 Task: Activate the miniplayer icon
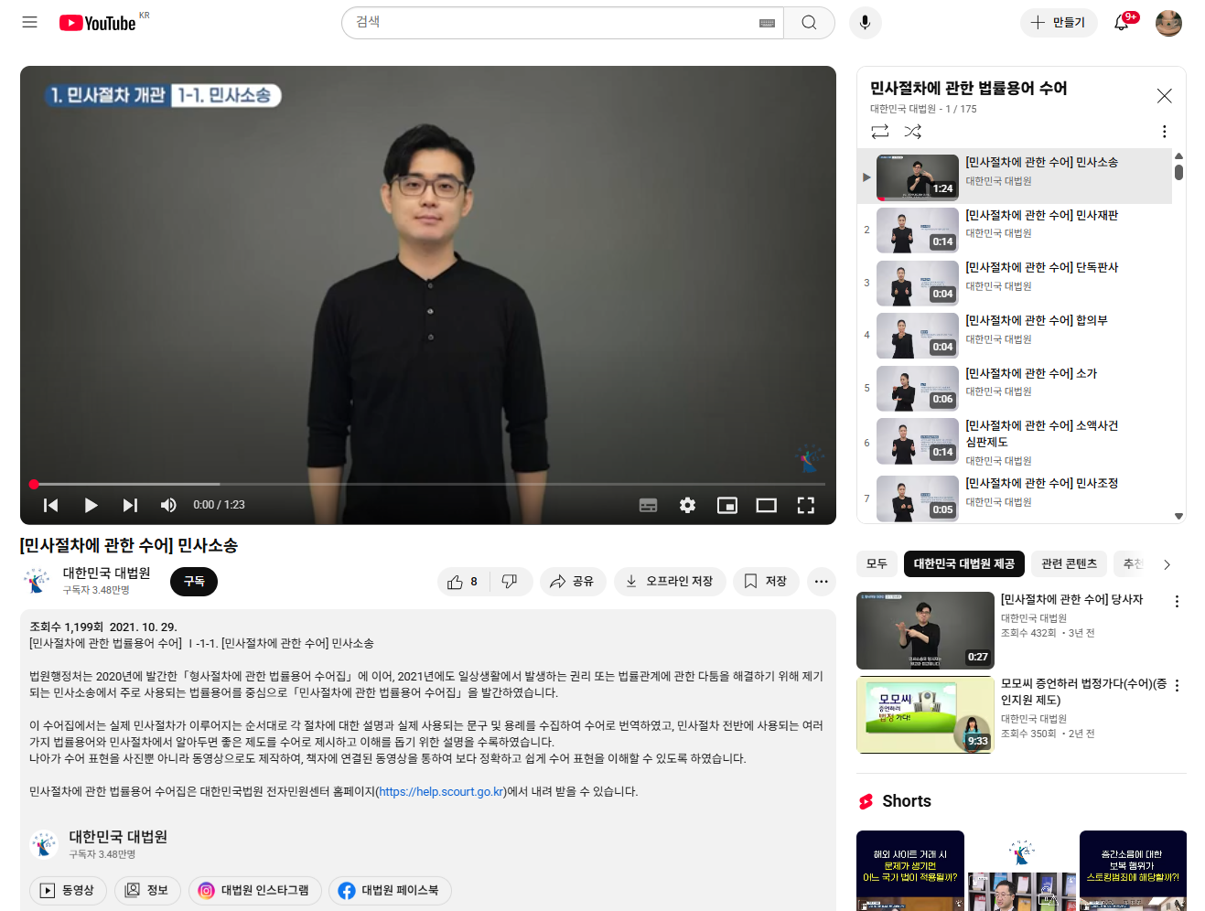click(726, 505)
